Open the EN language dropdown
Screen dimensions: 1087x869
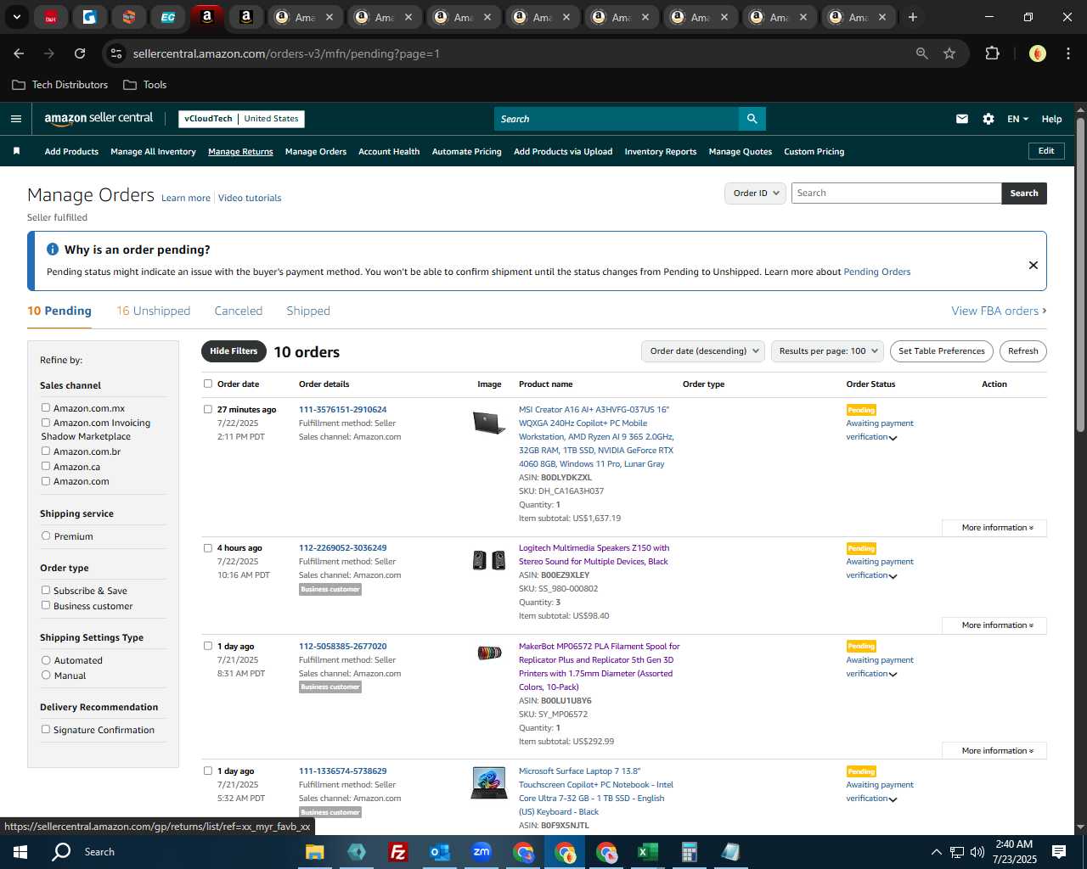1017,119
